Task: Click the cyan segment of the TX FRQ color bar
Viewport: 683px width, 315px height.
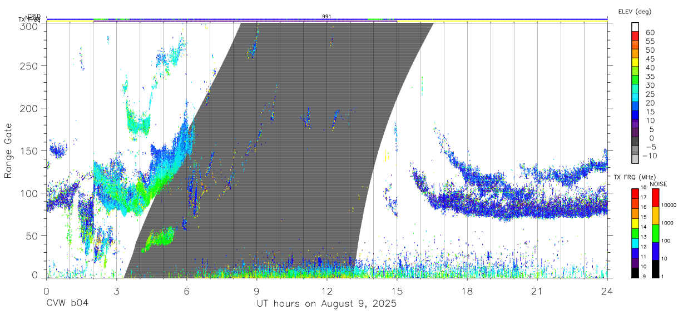Action: 635,242
